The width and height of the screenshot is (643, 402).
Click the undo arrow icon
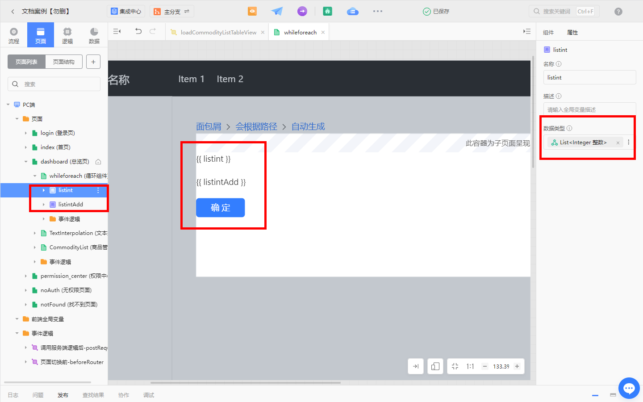(138, 31)
